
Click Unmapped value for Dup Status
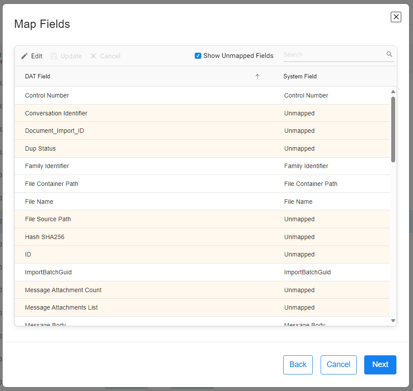pyautogui.click(x=299, y=148)
